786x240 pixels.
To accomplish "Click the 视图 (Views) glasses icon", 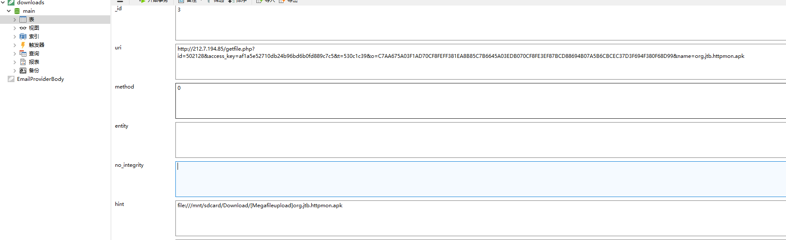I will [x=23, y=28].
